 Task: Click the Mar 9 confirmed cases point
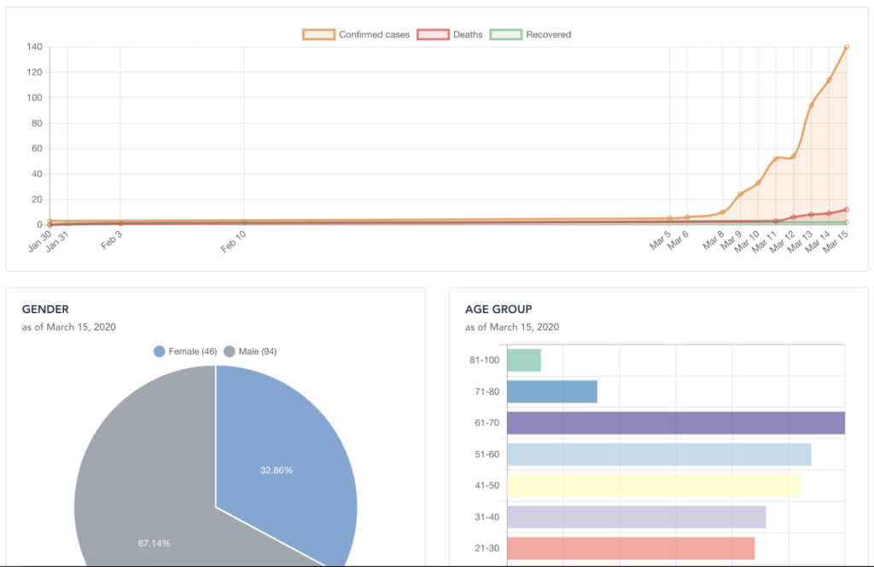740,194
